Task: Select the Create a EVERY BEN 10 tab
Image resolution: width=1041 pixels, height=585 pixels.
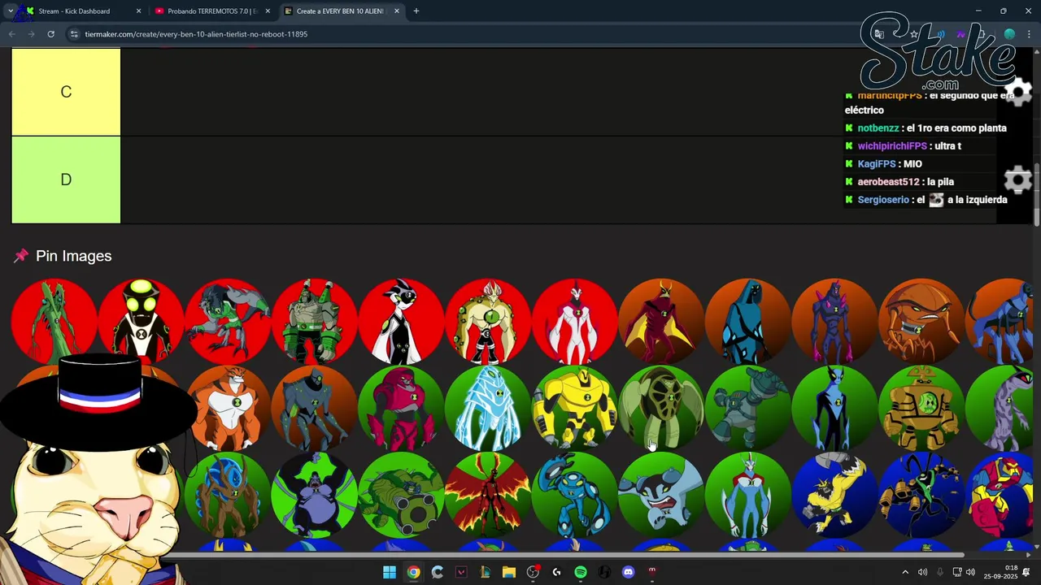Action: point(342,11)
